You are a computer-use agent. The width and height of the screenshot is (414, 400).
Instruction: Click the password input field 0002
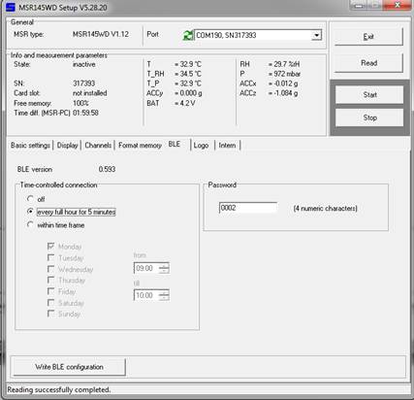point(248,208)
